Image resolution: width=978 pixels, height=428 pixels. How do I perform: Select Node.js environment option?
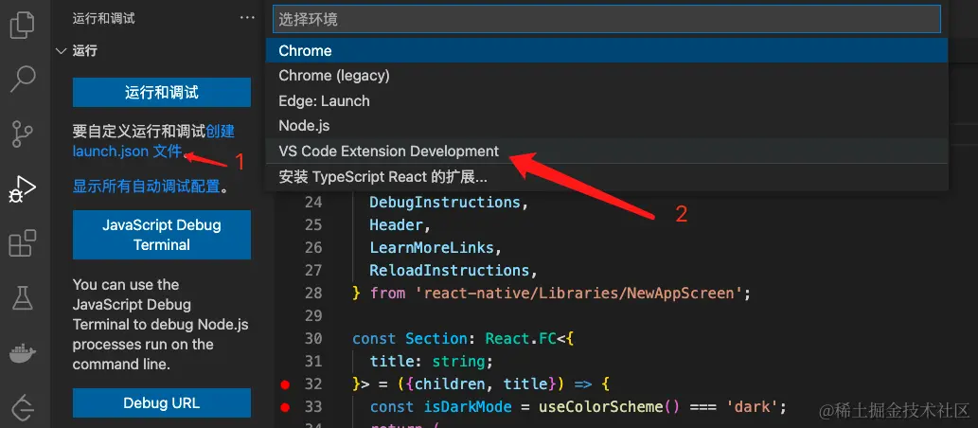pyautogui.click(x=606, y=125)
